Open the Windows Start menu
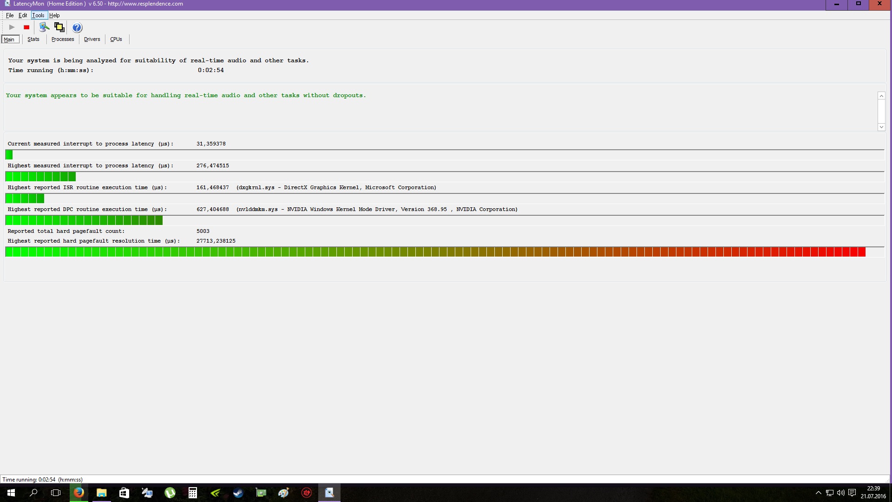This screenshot has height=502, width=892. (11, 493)
